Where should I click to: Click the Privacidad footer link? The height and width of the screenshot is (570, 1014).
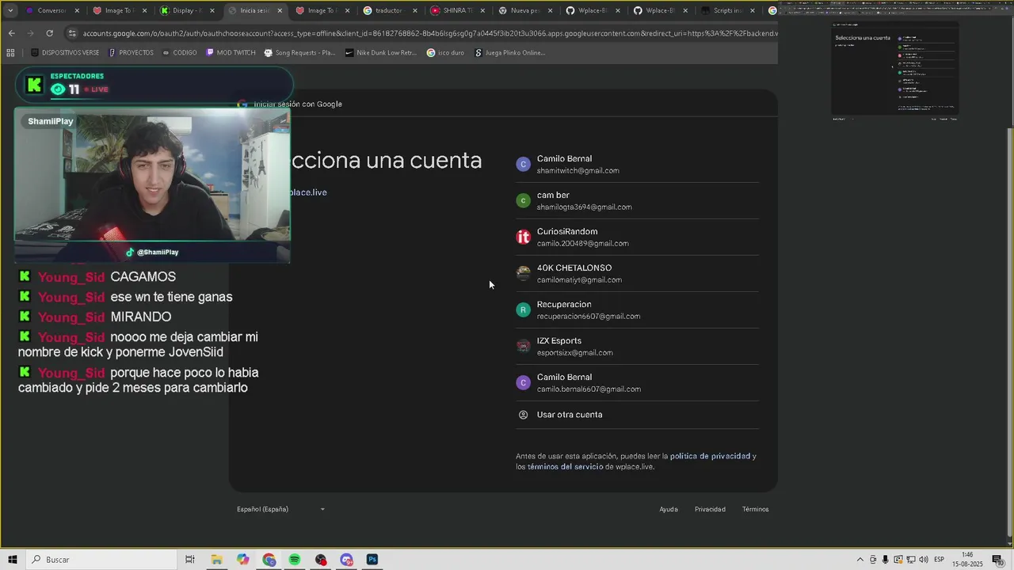click(710, 509)
